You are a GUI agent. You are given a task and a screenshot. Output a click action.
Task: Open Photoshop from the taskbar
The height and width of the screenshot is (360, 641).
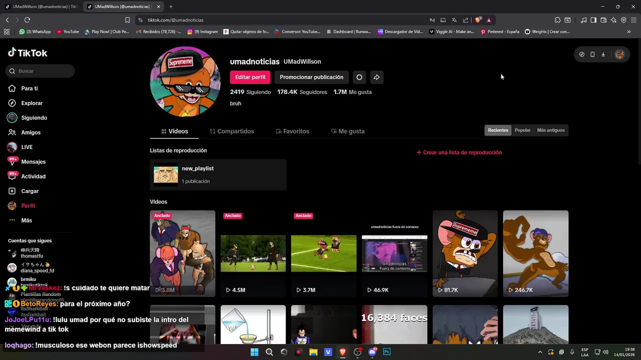(387, 352)
